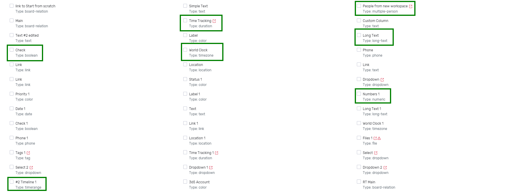Click the "Text #2 edited" column label

tap(27, 35)
